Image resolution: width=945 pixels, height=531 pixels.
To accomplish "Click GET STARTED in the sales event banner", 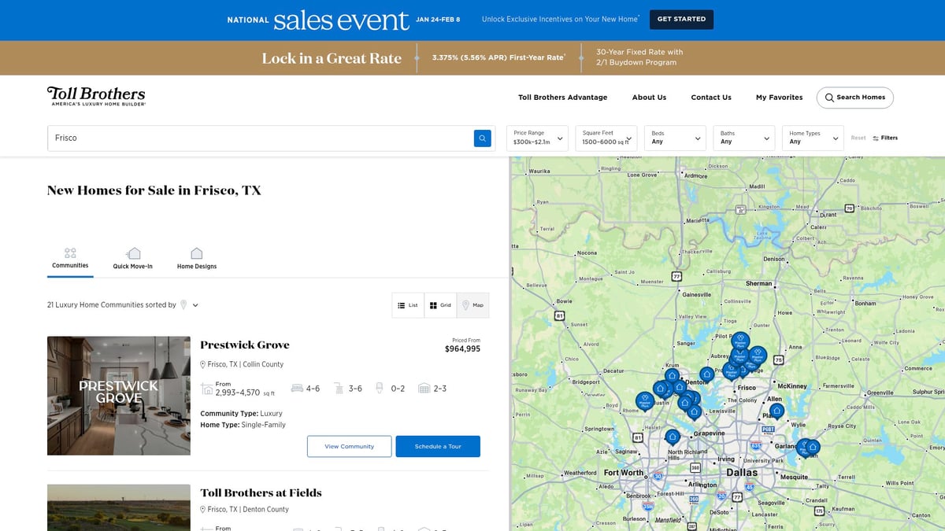I will click(681, 19).
